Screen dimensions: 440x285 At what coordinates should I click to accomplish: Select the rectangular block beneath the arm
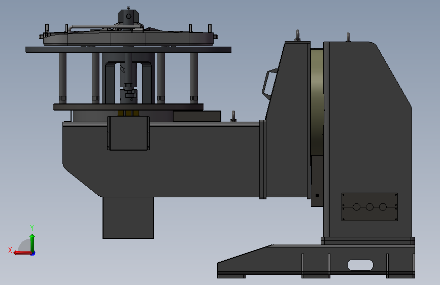click(x=128, y=218)
